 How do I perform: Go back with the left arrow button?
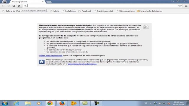point(3,6)
